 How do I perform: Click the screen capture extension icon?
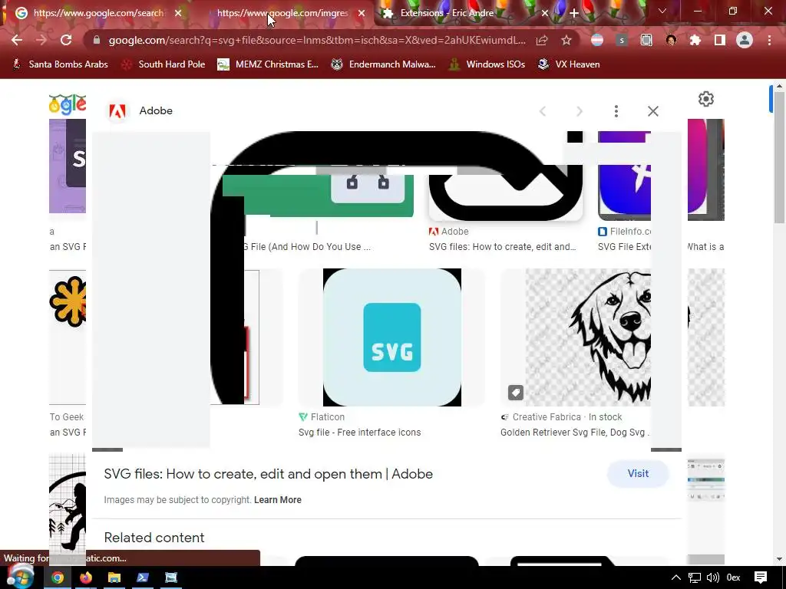pos(646,40)
